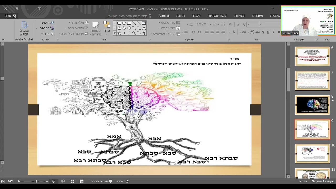Clear all formatting eraser icon
The height and width of the screenshot is (189, 336).
(230, 24)
